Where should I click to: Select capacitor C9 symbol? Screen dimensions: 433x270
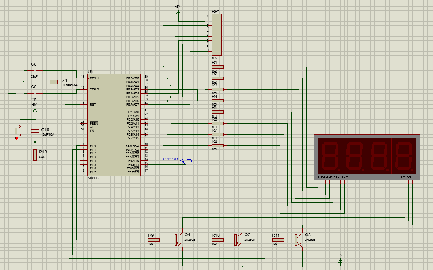pyautogui.click(x=35, y=93)
